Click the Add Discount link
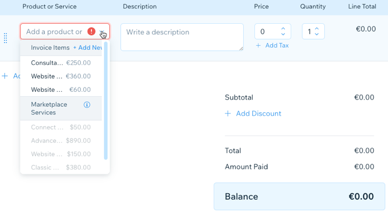This screenshot has width=388, height=213. 259,113
